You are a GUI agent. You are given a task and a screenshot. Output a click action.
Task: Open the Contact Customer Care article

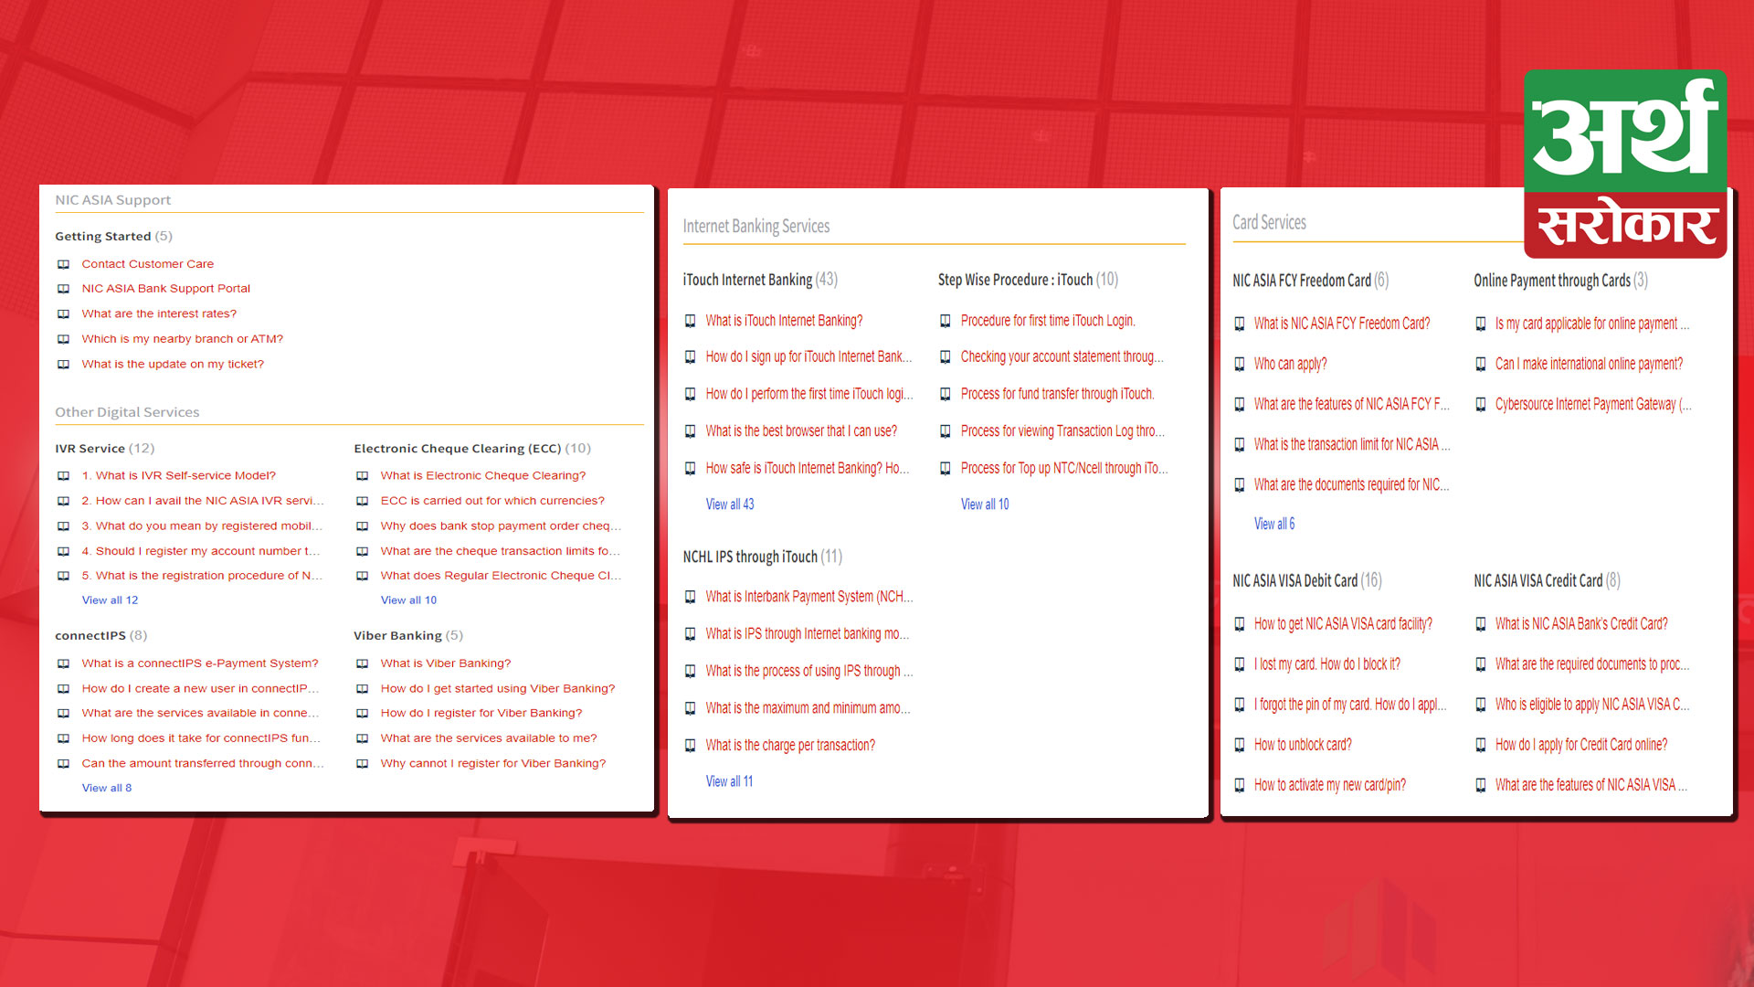pyautogui.click(x=147, y=264)
